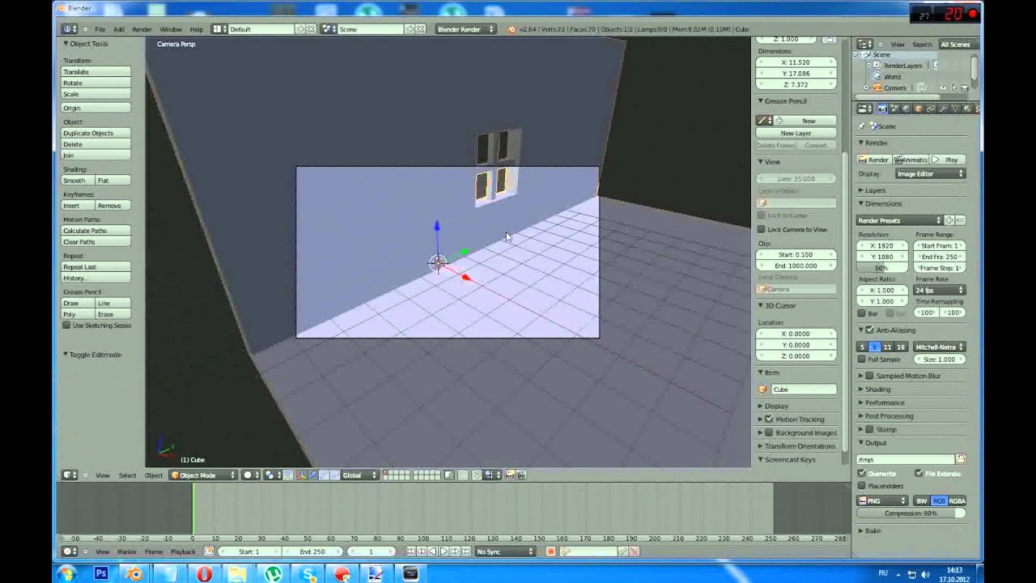The image size is (1036, 583).
Task: Click the Photoshop icon in Windows taskbar
Action: (100, 574)
